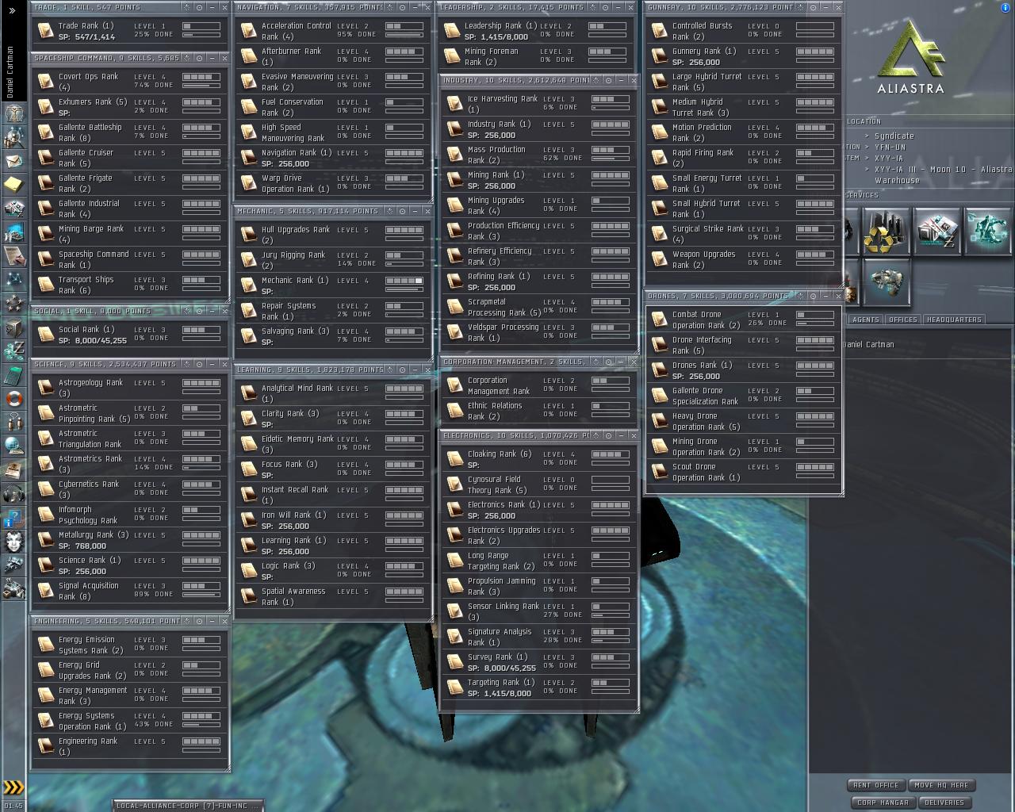Click the blue question mark info icon
This screenshot has height=812, width=1015.
tap(13, 517)
